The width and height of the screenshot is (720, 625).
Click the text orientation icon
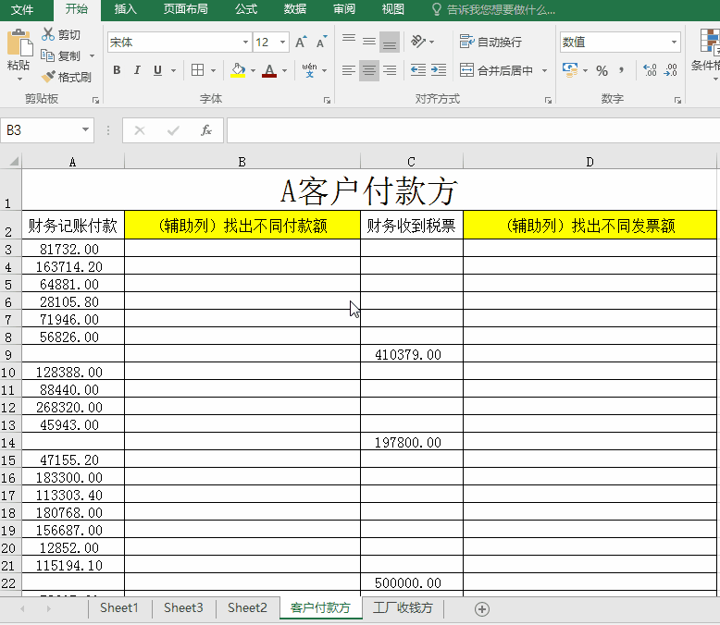pos(418,42)
